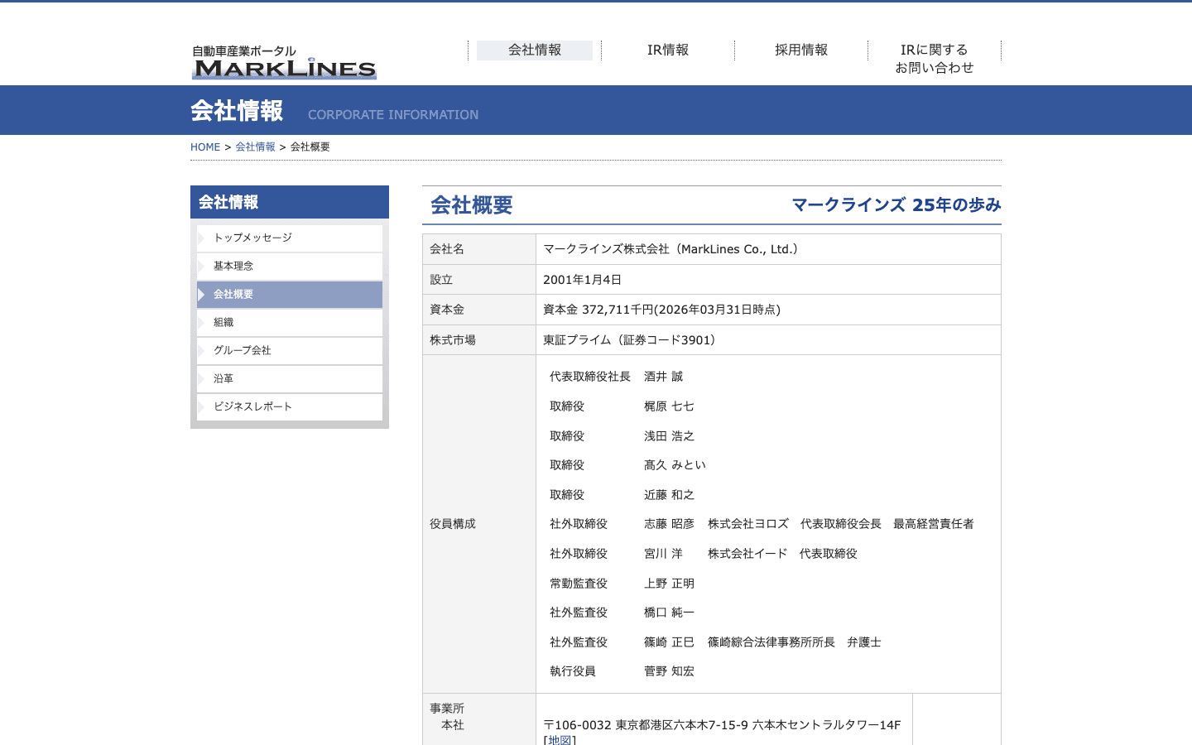The width and height of the screenshot is (1192, 745).
Task: Open 基本理念 in sidebar
Action: [290, 267]
